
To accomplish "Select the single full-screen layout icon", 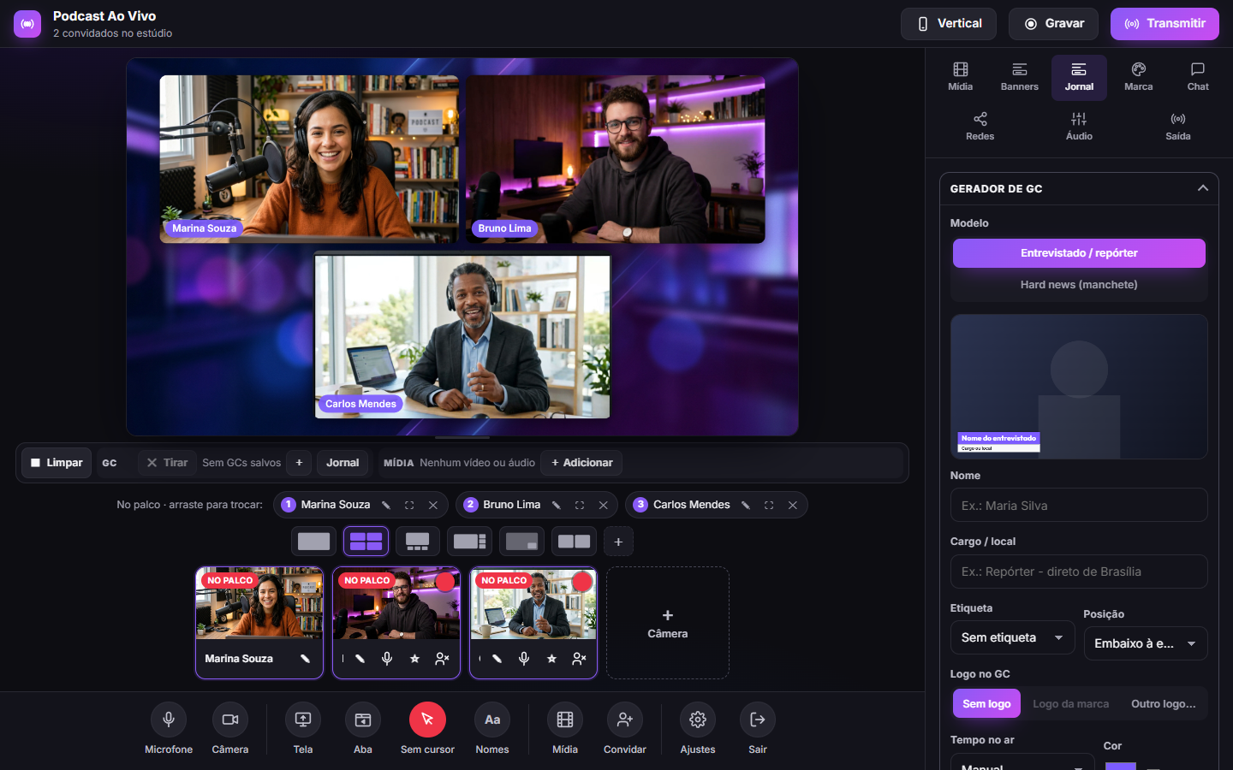I will pyautogui.click(x=313, y=542).
